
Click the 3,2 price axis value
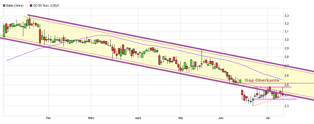click(x=287, y=23)
